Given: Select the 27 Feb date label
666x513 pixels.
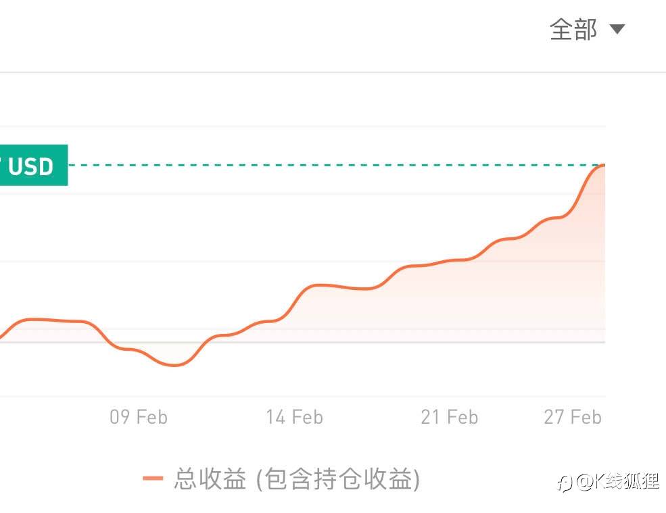Looking at the screenshot, I should (x=572, y=417).
